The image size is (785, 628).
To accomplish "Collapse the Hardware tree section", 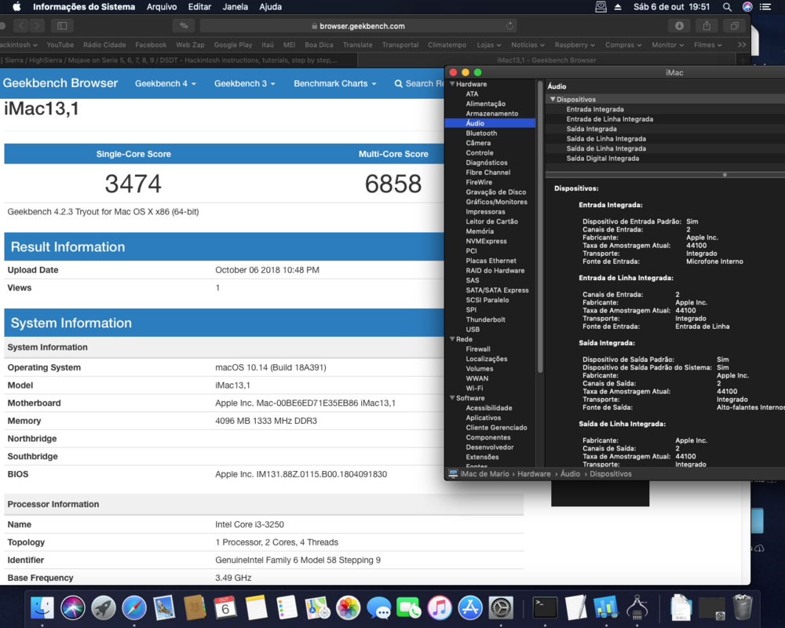I will coord(452,84).
